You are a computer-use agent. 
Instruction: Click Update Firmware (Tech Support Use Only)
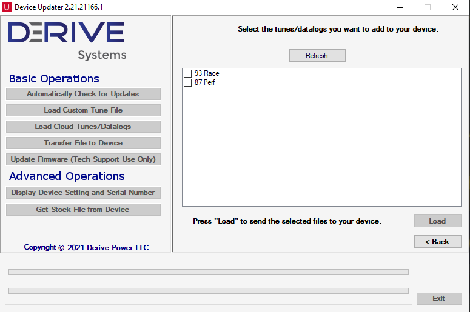(x=83, y=159)
